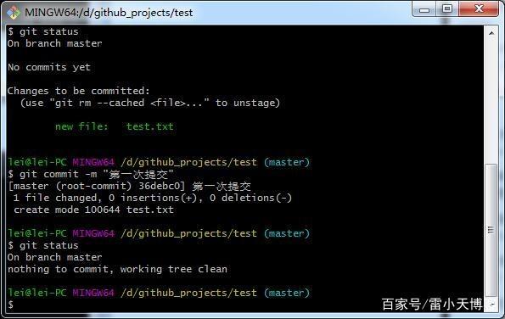Click the vertical scrollbar thumb grip
Viewport: 505px width, 319px height.
click(x=491, y=230)
